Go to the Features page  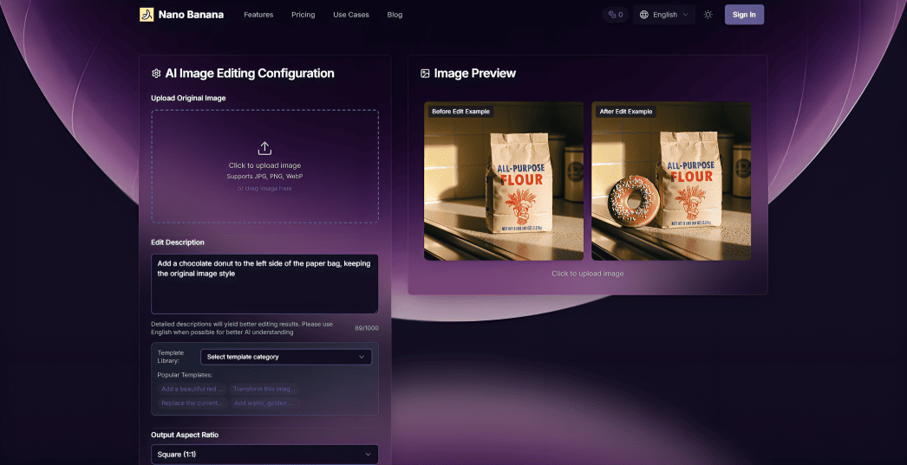pyautogui.click(x=258, y=15)
